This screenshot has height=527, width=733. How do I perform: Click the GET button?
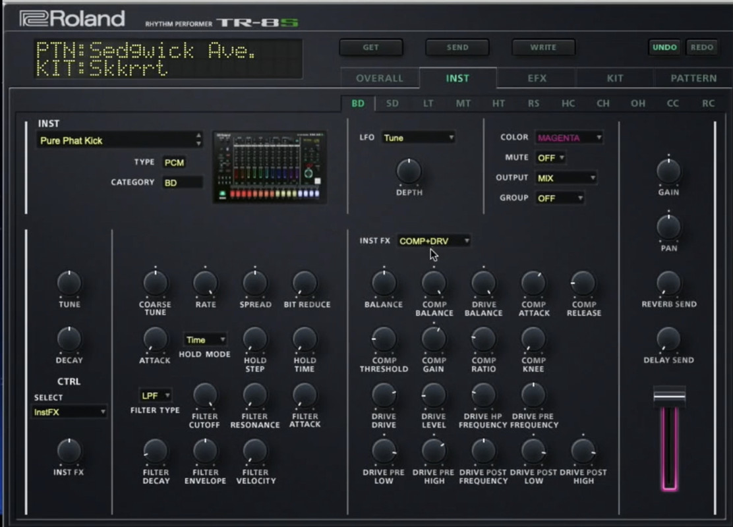(370, 47)
